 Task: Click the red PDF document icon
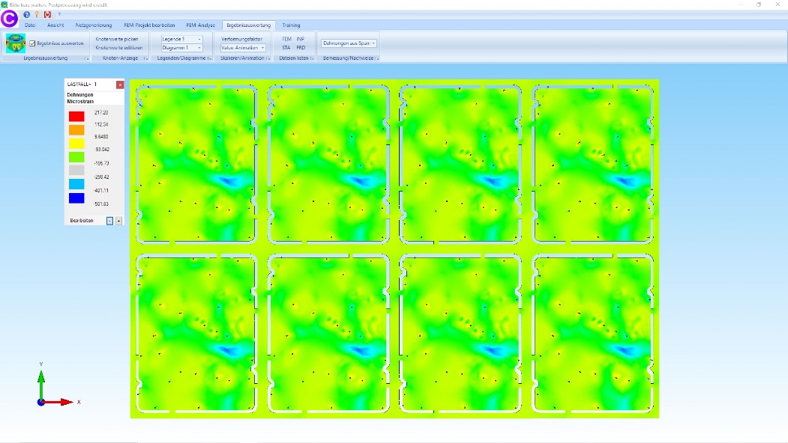(x=48, y=14)
